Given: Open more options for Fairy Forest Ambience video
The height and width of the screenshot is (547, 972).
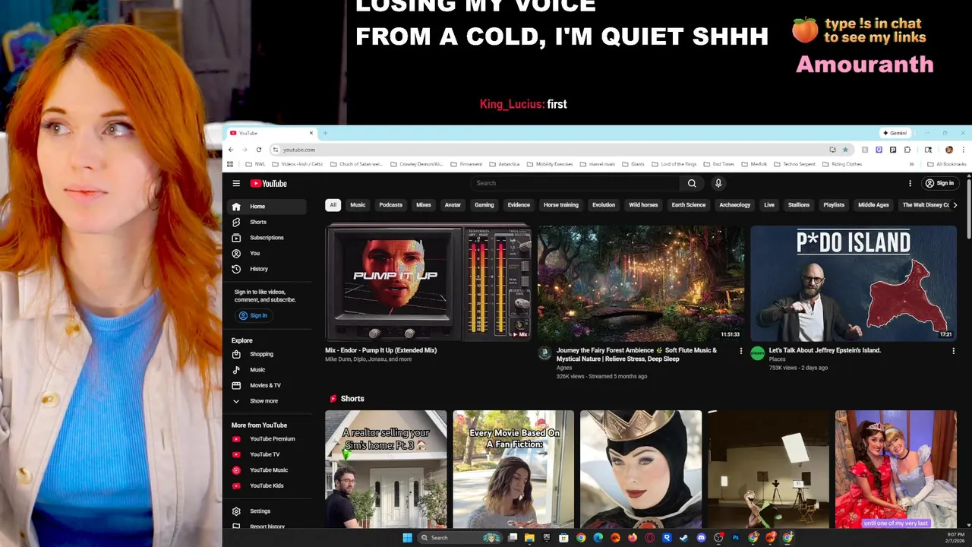Looking at the screenshot, I should (x=741, y=351).
